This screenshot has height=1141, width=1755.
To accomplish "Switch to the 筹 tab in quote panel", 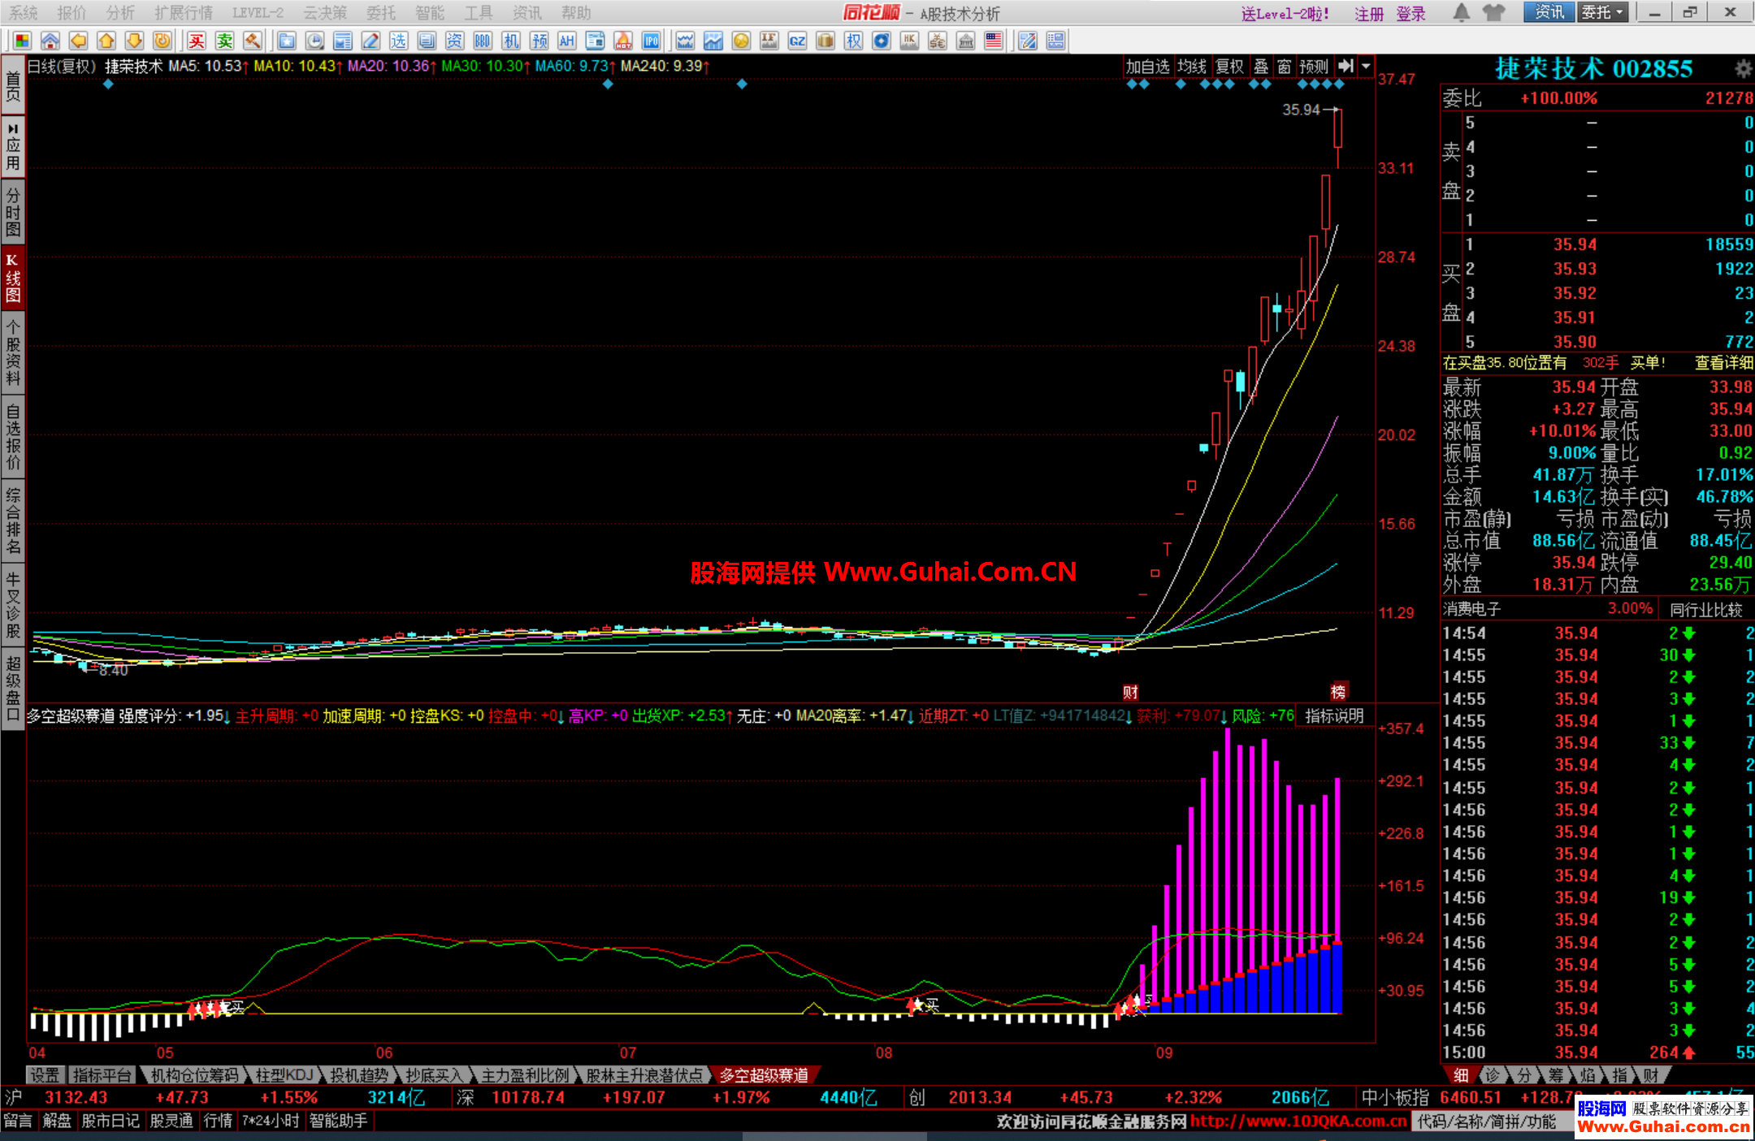I will 1556,1075.
